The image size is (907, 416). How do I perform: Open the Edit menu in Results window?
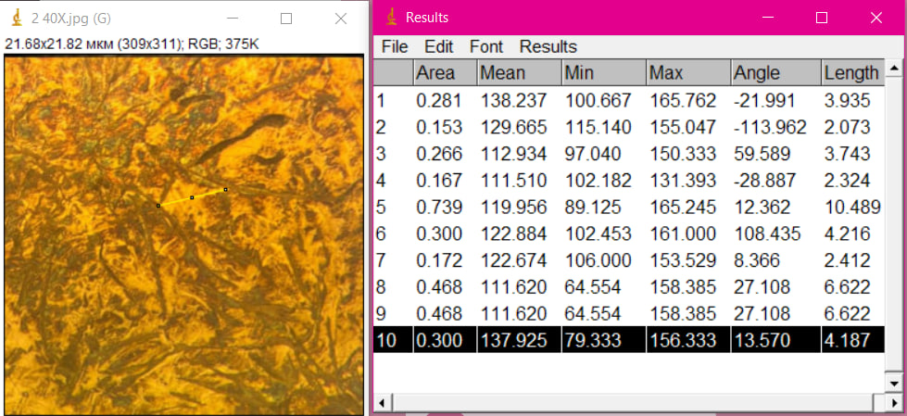pyautogui.click(x=438, y=46)
